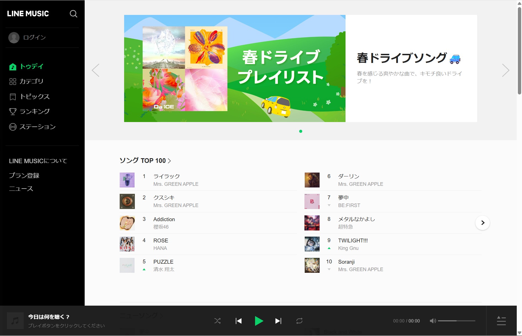522x336 pixels.
Task: Open song title Soranji
Action: point(346,262)
